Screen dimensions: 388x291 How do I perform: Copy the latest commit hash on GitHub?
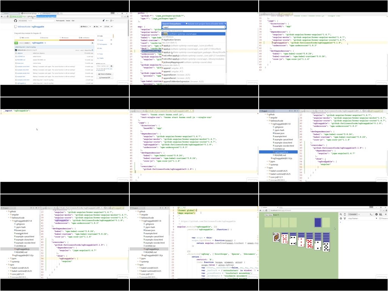(93, 50)
